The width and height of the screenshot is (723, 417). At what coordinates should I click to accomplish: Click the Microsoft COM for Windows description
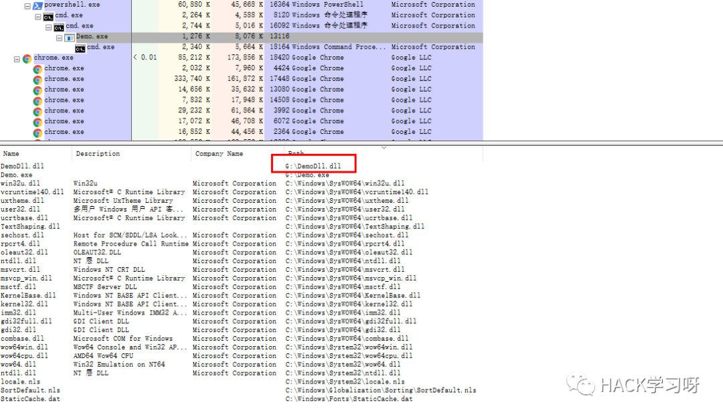(123, 339)
